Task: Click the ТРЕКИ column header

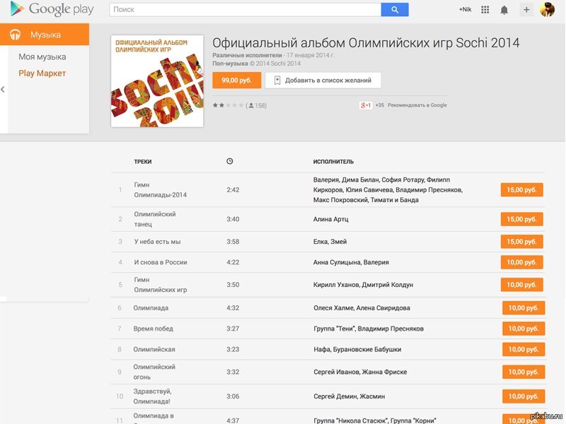Action: [143, 162]
